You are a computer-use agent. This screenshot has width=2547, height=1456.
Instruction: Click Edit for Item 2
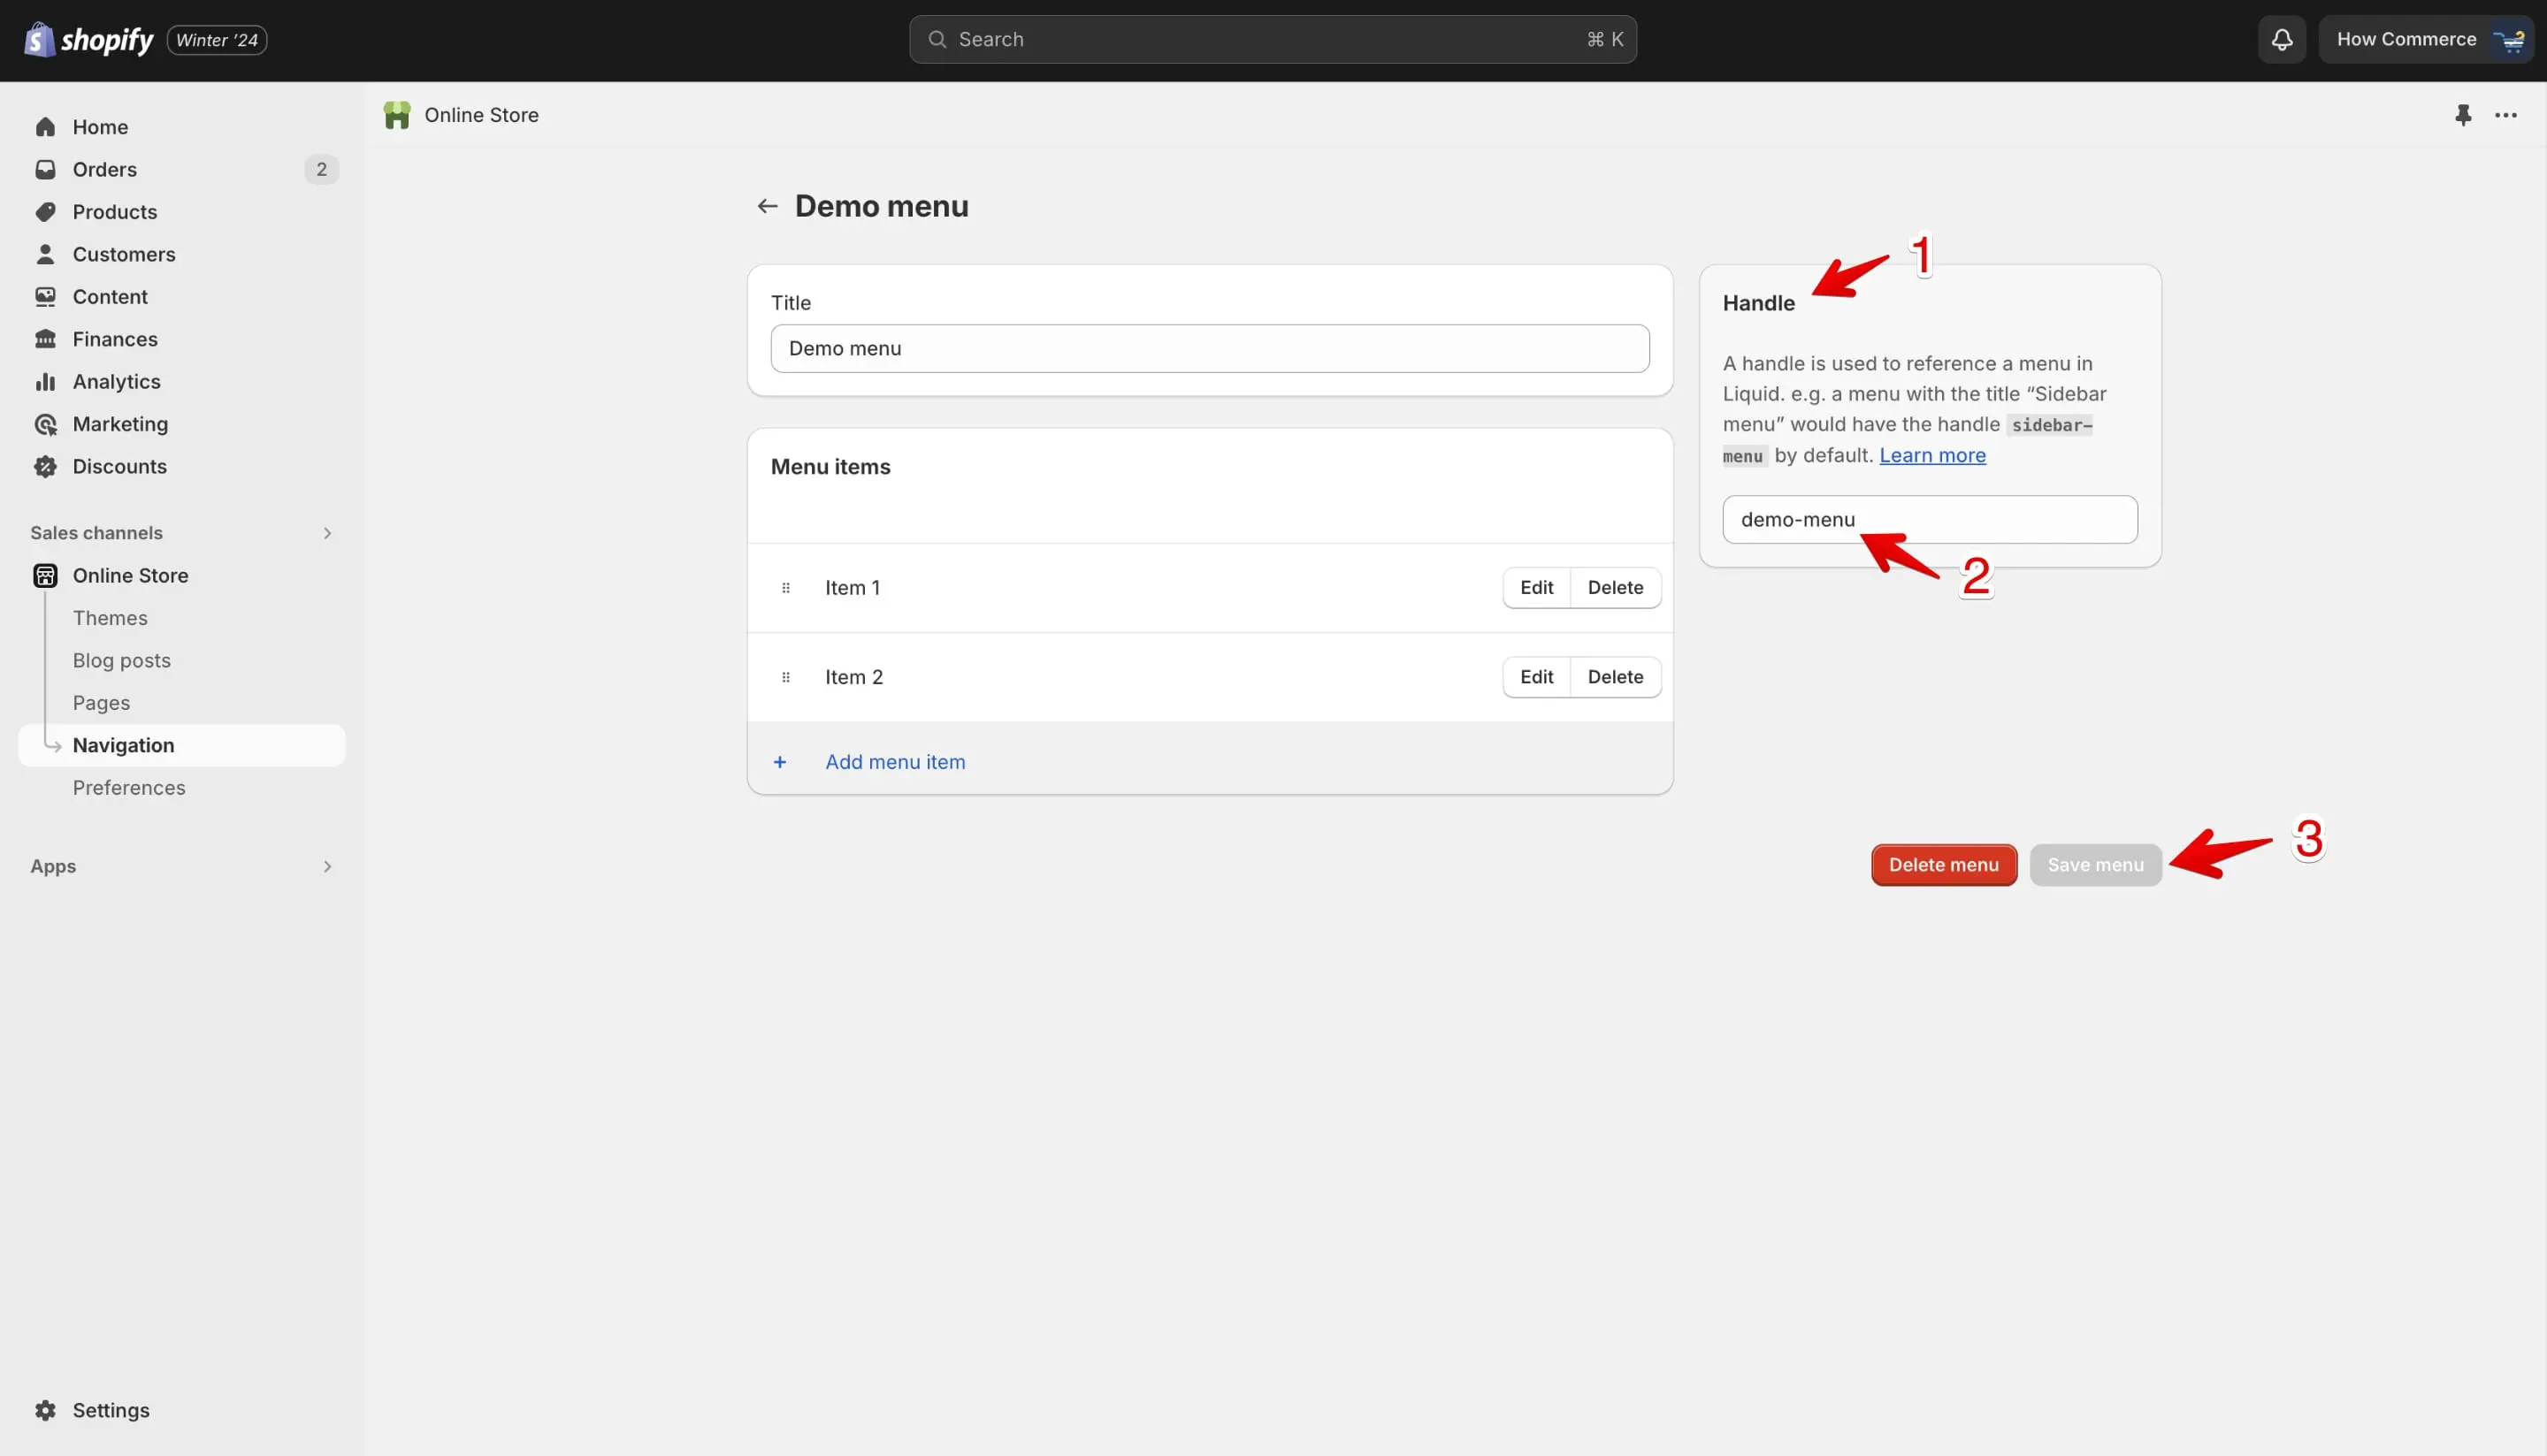[x=1537, y=677]
